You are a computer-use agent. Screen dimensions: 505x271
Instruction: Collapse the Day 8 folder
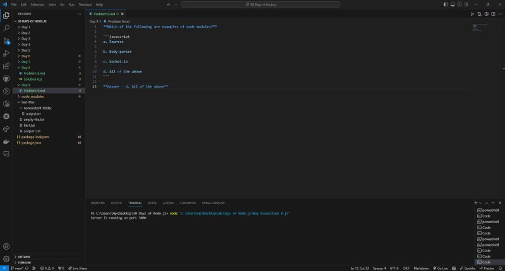click(49, 67)
